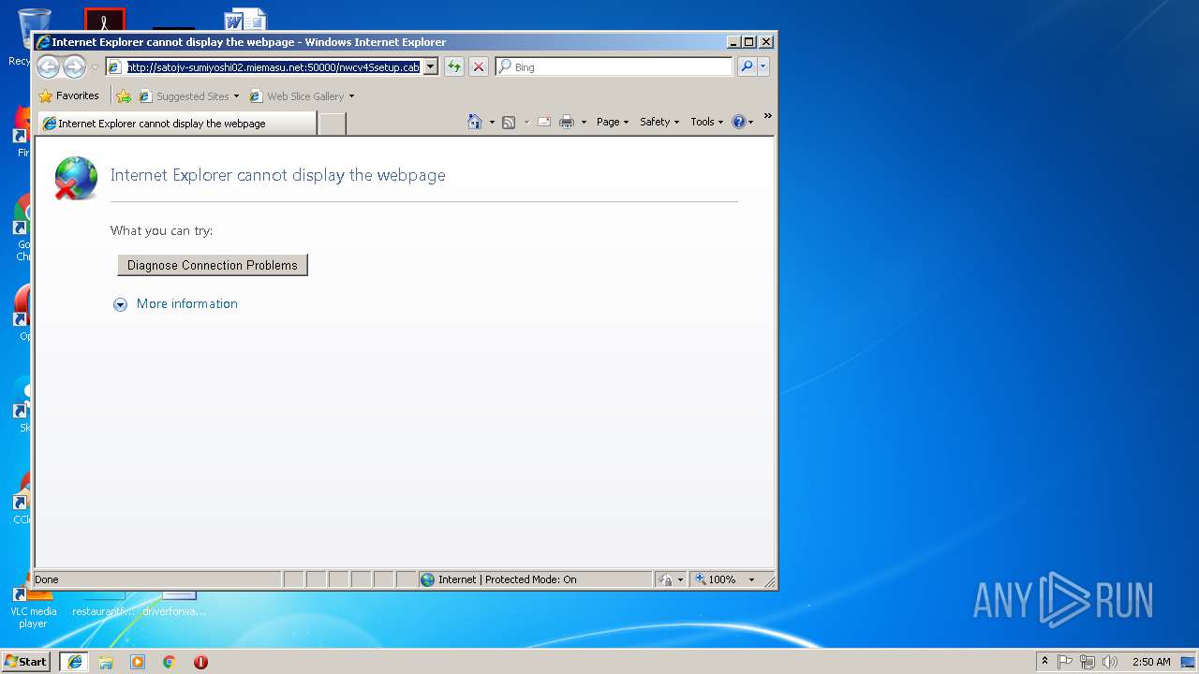Image resolution: width=1199 pixels, height=674 pixels.
Task: Open network status tray icon
Action: tap(1088, 662)
